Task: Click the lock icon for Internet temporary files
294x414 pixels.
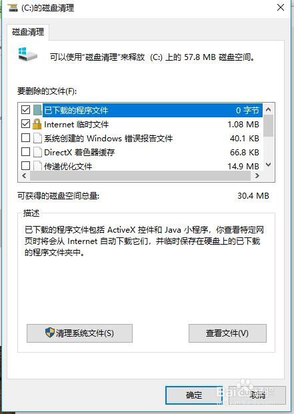Action: 37,124
